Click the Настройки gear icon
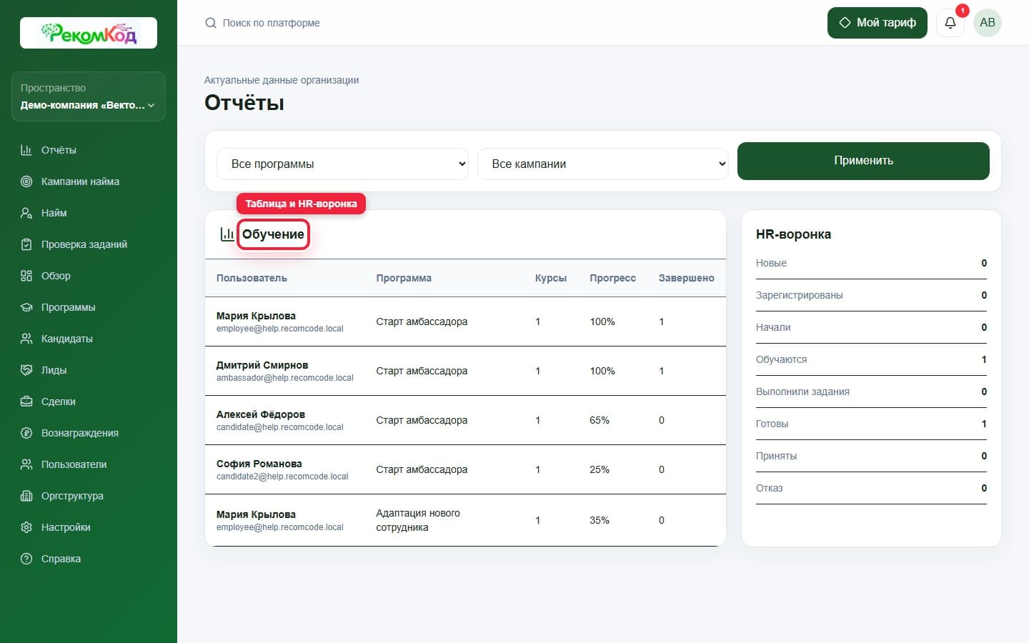Image resolution: width=1029 pixels, height=643 pixels. click(26, 527)
